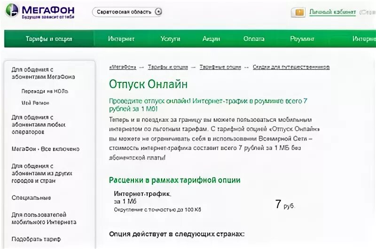Select Специальные in the sidebar
The height and width of the screenshot is (249, 376).
pos(31,198)
